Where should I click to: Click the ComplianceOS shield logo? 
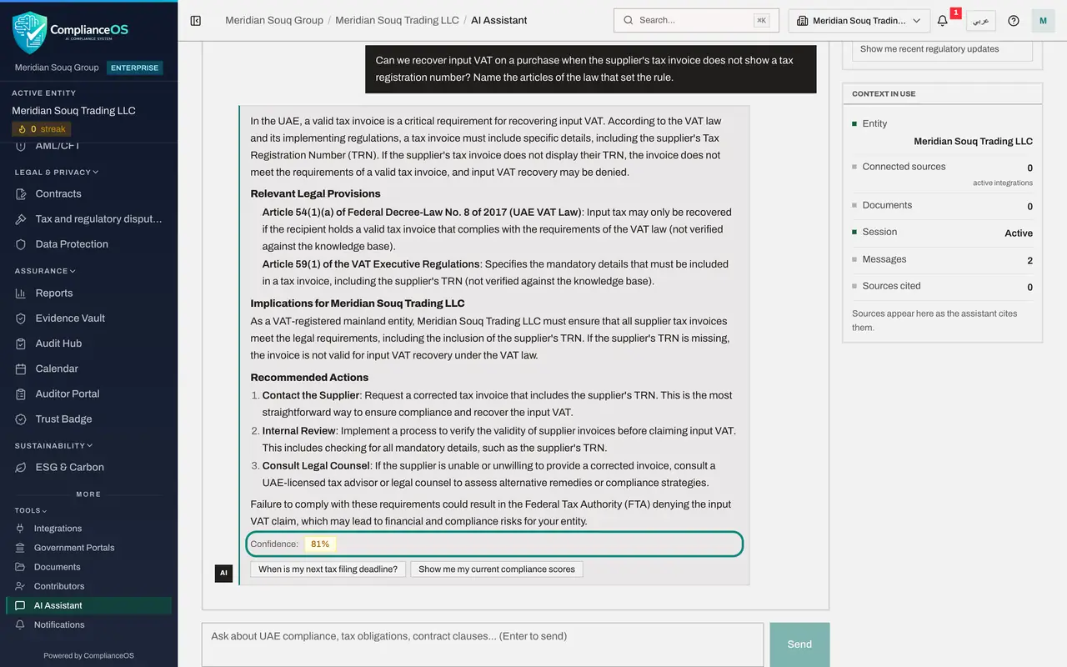click(x=29, y=33)
